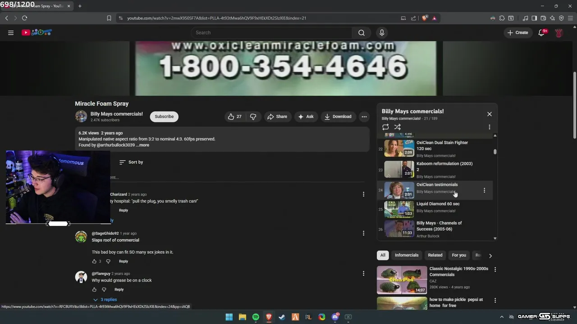Open Brave Leo AI sparkle icon
The image size is (577, 324).
[552, 18]
